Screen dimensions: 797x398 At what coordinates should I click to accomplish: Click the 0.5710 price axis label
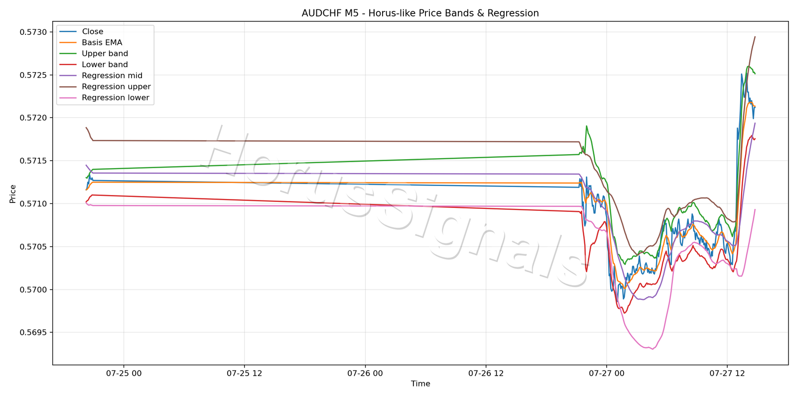[33, 204]
